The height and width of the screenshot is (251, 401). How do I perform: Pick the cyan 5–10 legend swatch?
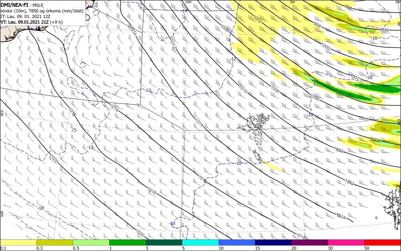200,243
